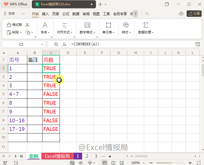Click the fx insert function icon
Screen dimensions: 204x165
[64, 44]
